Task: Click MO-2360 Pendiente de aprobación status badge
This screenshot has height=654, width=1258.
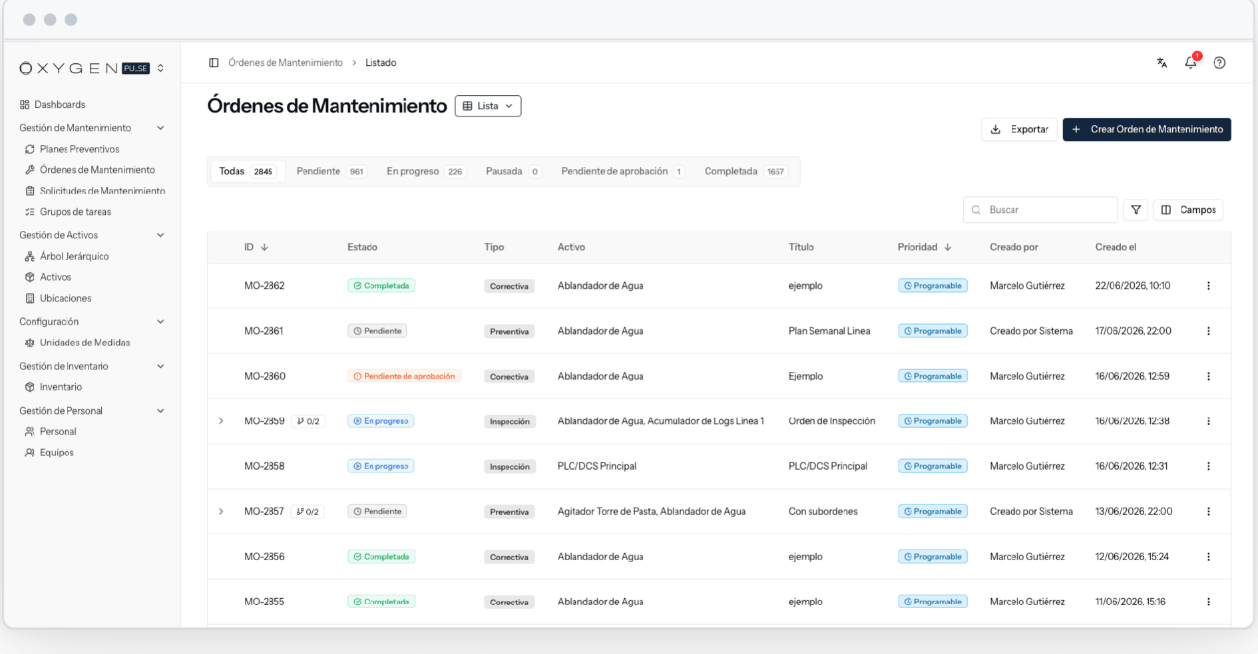Action: click(404, 376)
